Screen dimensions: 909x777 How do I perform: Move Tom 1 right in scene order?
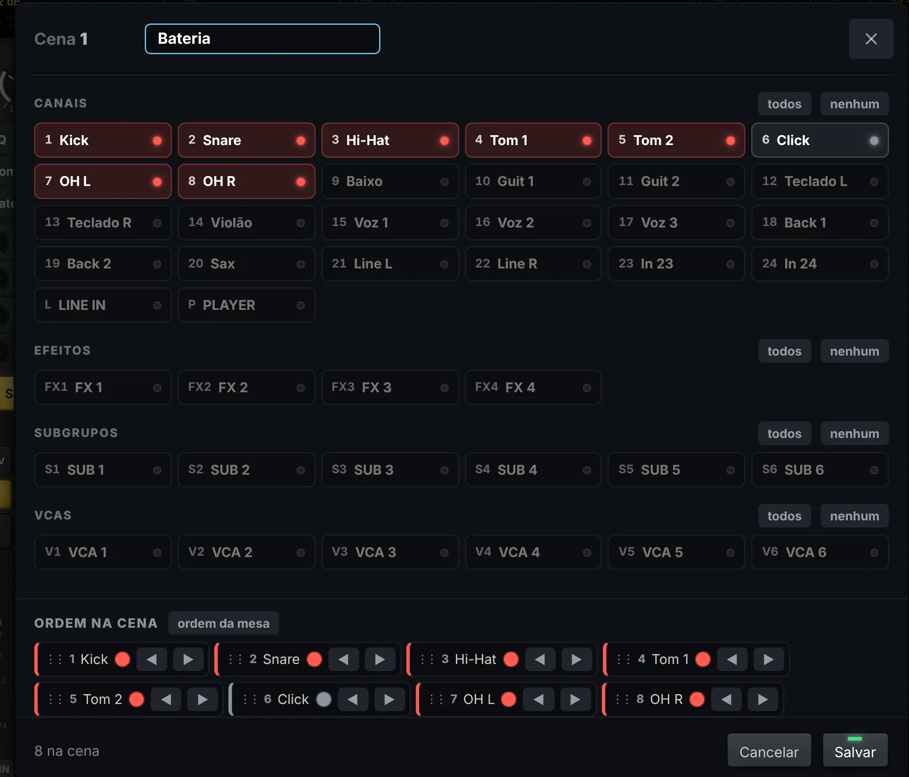coord(769,659)
